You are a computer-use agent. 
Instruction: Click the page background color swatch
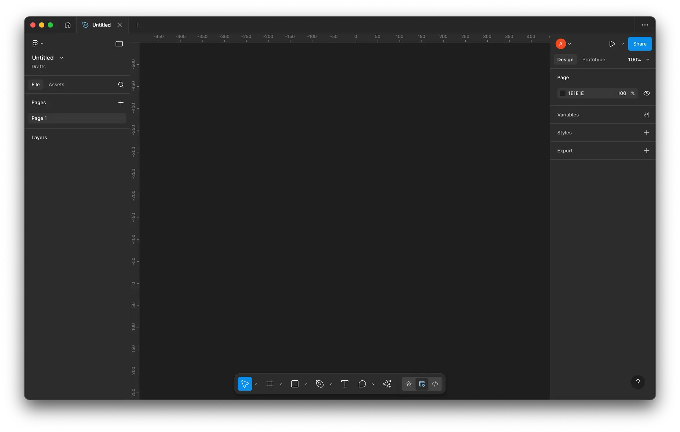click(x=562, y=93)
